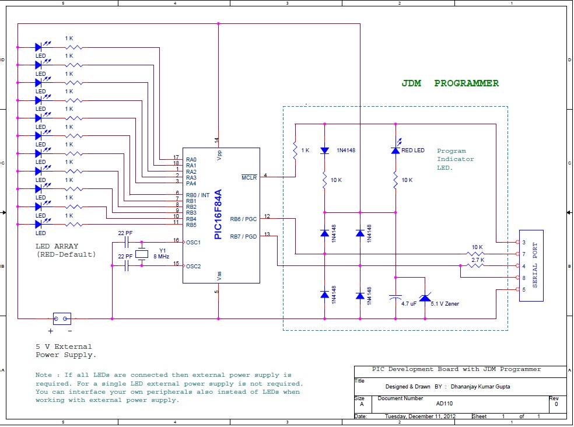The height and width of the screenshot is (427, 574).
Task: Select the 1N4148 diode beside the 1 K resistor
Action: point(324,150)
